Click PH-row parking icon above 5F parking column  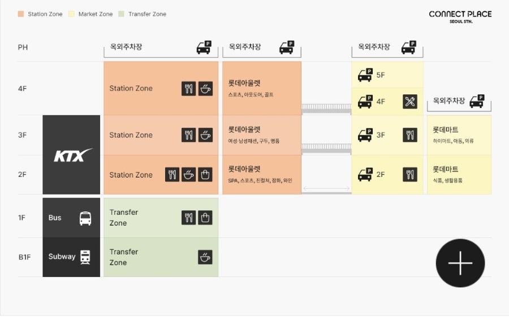pos(409,47)
